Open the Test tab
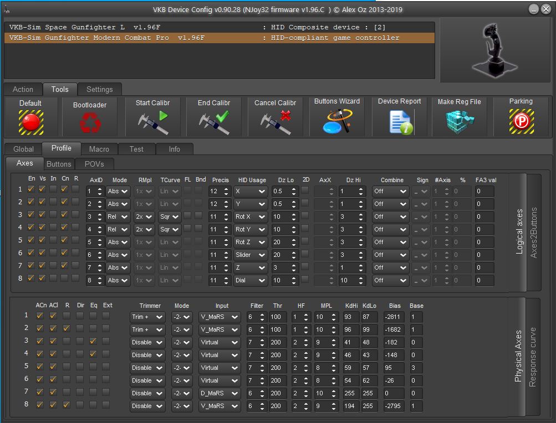The width and height of the screenshot is (556, 423). pos(136,149)
